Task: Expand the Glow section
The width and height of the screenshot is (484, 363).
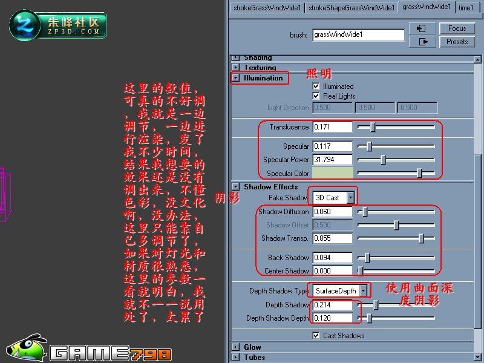Action: [x=236, y=347]
